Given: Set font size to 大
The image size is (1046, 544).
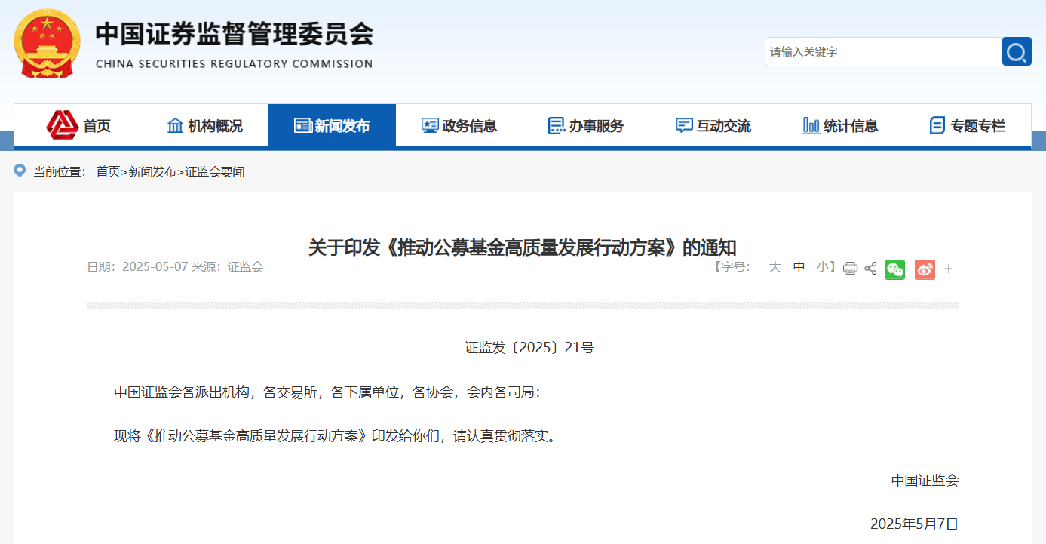Looking at the screenshot, I should (775, 267).
